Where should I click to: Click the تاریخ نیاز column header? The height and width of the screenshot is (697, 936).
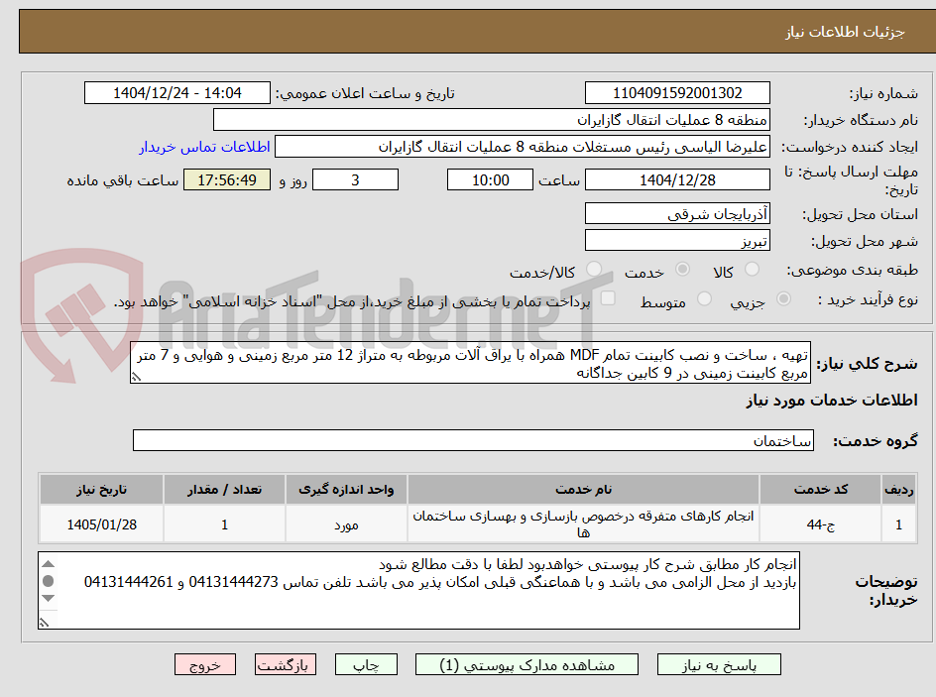101,490
